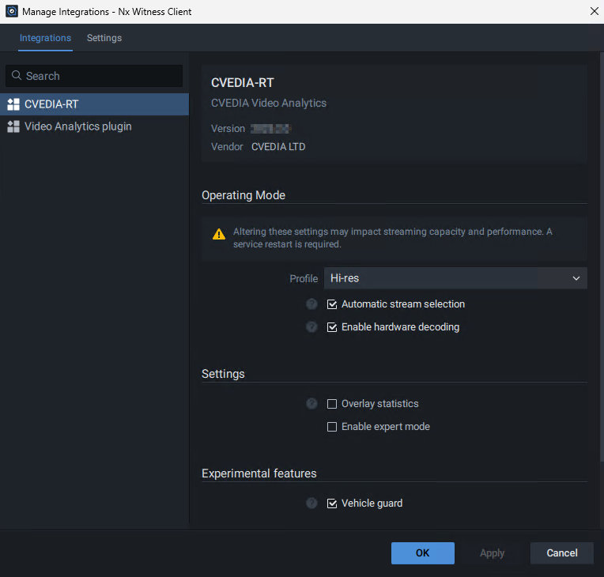Viewport: 604px width, 577px height.
Task: Open help icon beside Overlay statistics
Action: click(x=311, y=403)
